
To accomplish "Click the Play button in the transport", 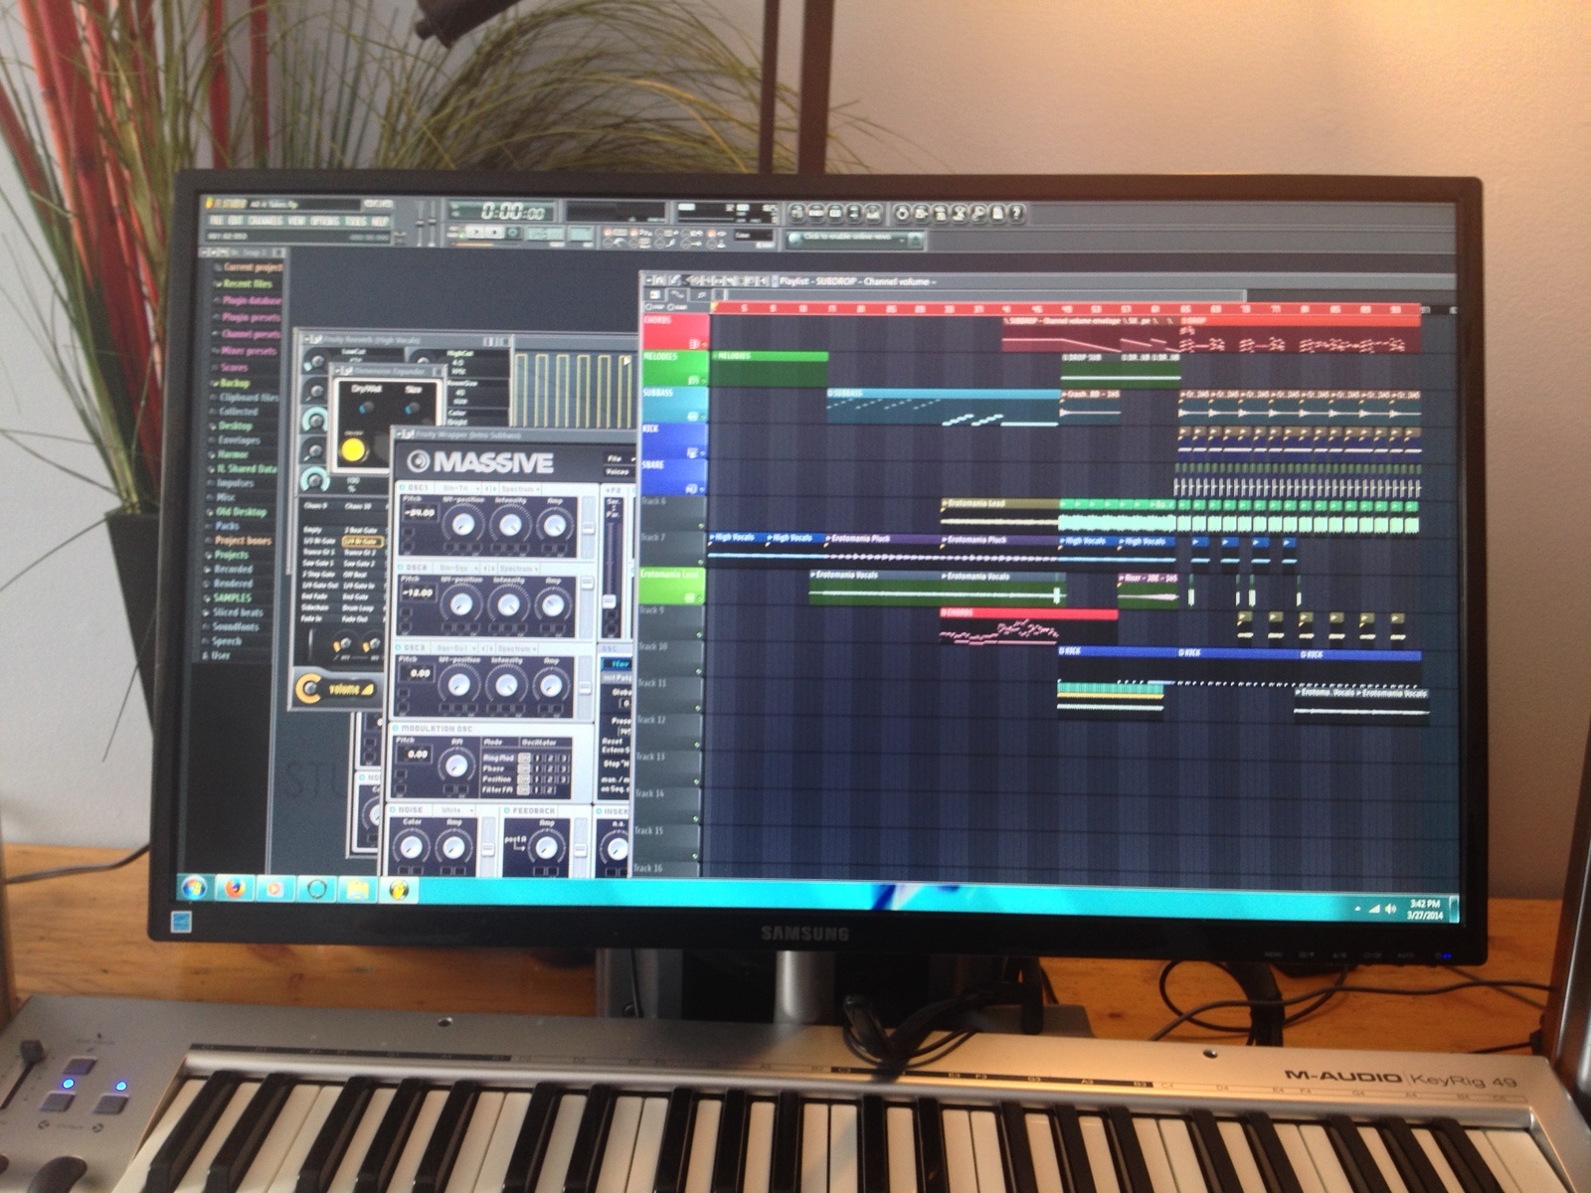I will (x=475, y=233).
